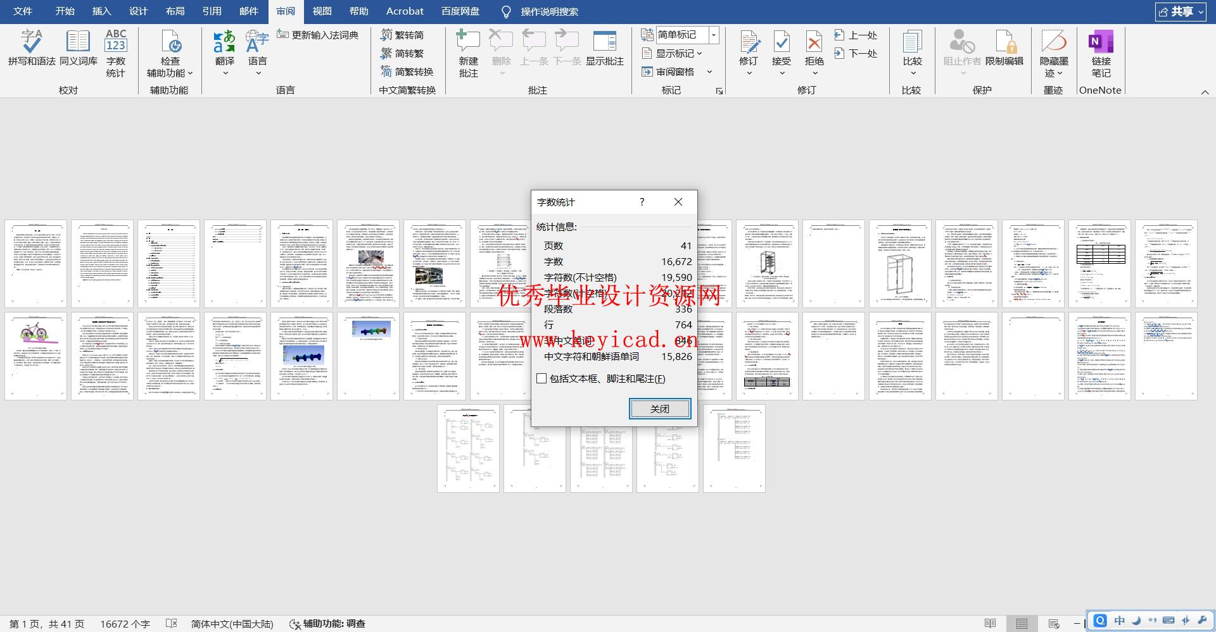Switch to the Home (开始) tab
This screenshot has height=632, width=1216.
tap(65, 11)
